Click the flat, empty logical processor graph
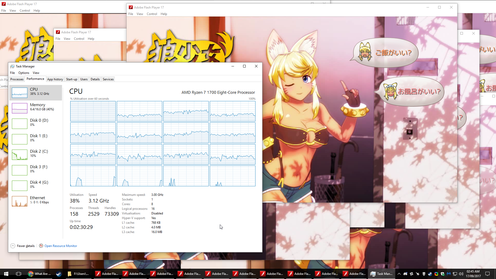Screen dimensions: 496x279 coord(93,111)
